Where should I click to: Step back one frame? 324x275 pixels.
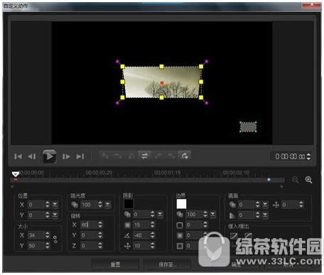pos(32,156)
